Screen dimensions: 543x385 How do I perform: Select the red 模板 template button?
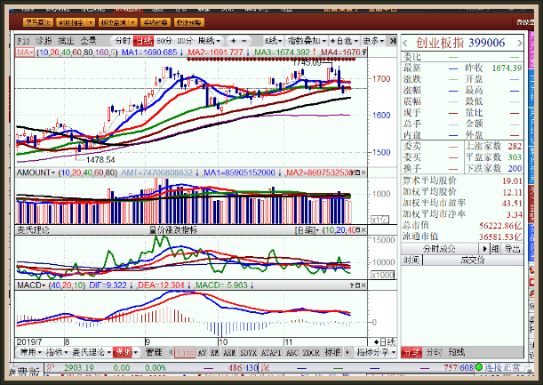pos(124,352)
